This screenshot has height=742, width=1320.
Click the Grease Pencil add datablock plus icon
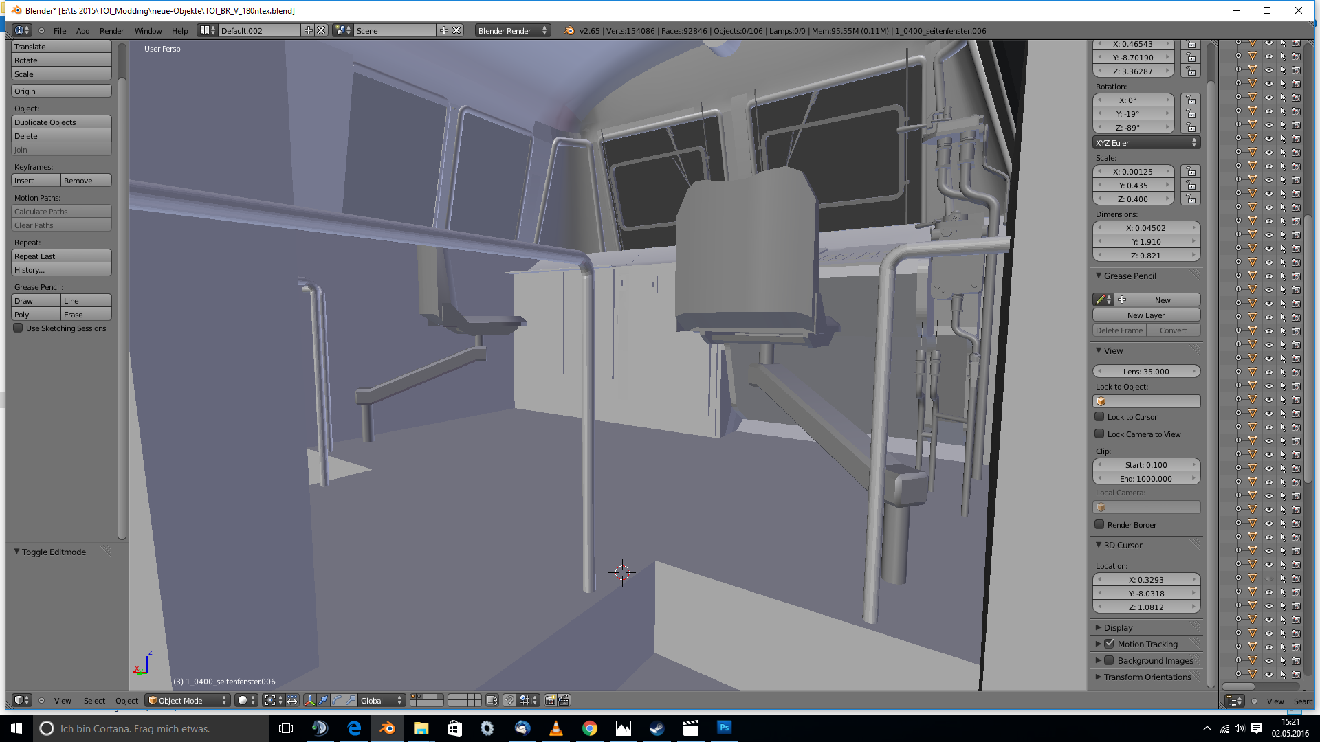coord(1122,300)
